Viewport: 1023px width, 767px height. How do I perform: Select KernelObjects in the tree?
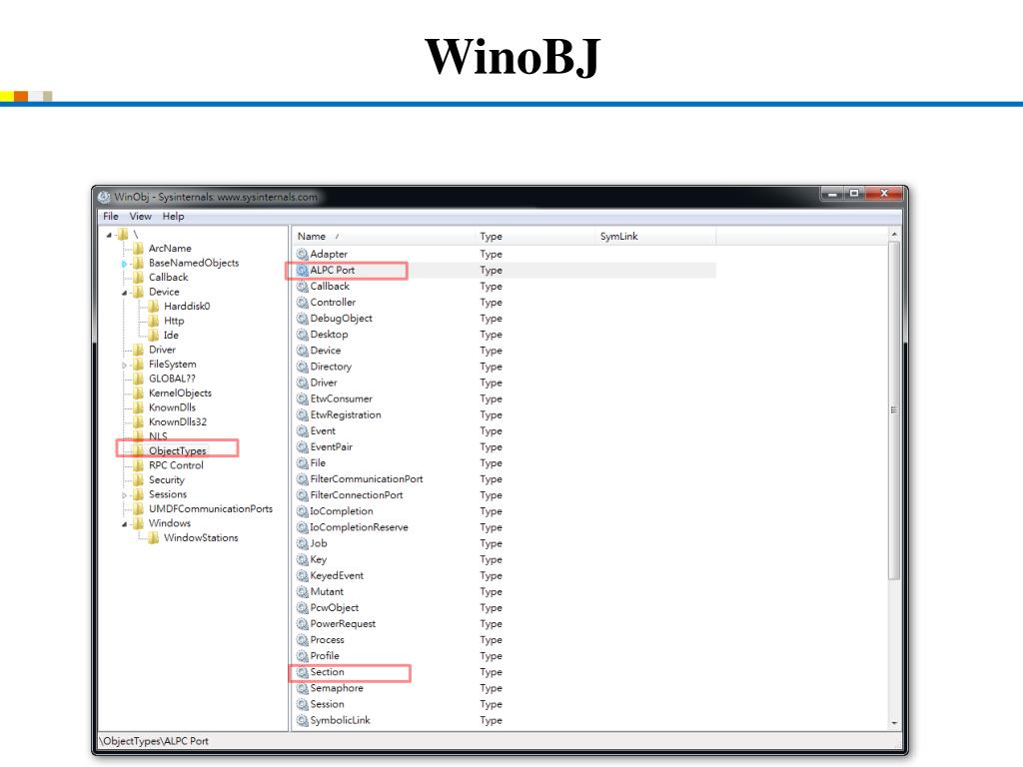coord(180,393)
